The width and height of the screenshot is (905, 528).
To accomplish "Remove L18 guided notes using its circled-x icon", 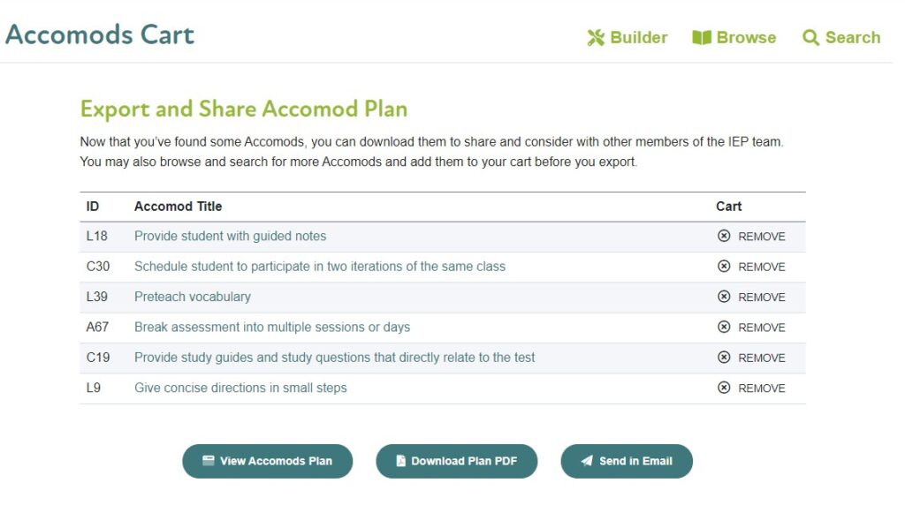I will tap(722, 236).
